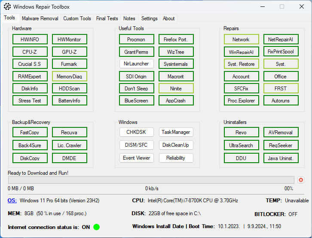Launch NirLauncher
Image resolution: width=312 pixels, height=238 pixels.
coord(137,64)
